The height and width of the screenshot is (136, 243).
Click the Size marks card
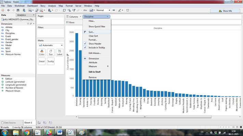click(x=51, y=52)
